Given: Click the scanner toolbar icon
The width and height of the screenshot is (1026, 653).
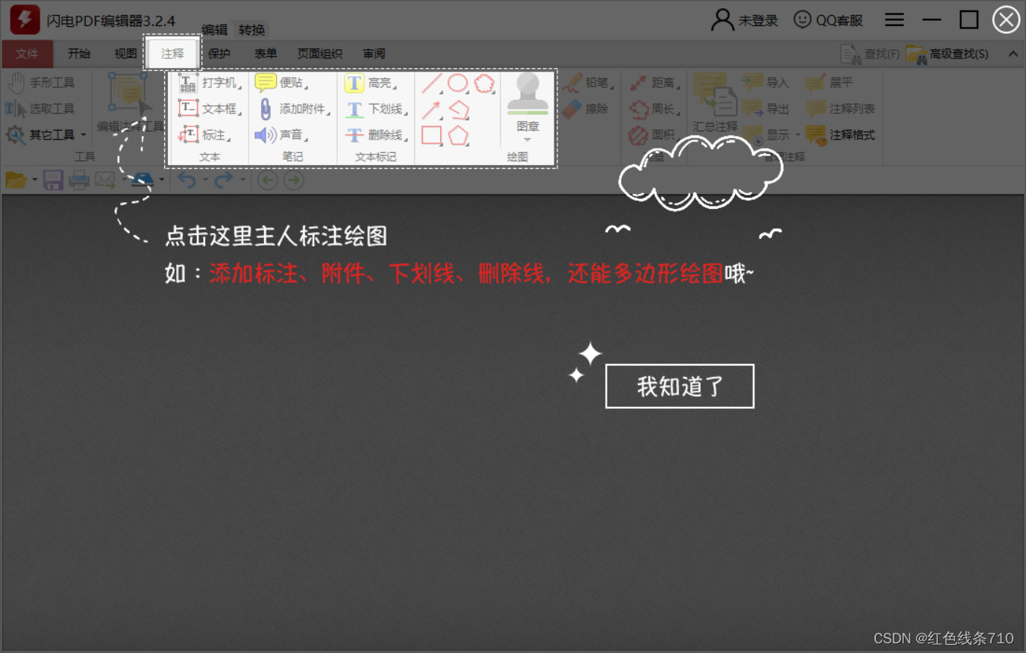Looking at the screenshot, I should (142, 180).
